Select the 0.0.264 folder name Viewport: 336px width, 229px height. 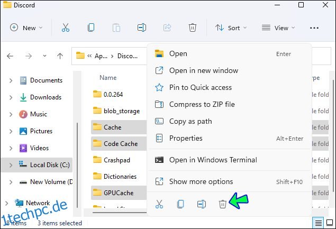point(113,95)
